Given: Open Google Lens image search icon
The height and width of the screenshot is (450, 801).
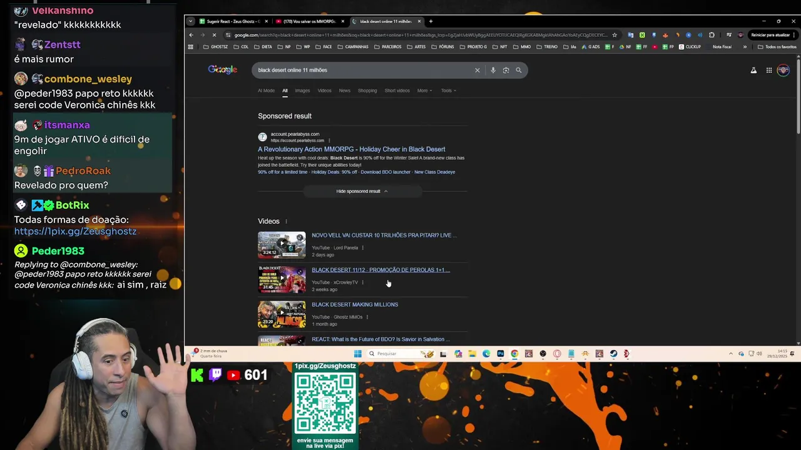Looking at the screenshot, I should pyautogui.click(x=506, y=70).
